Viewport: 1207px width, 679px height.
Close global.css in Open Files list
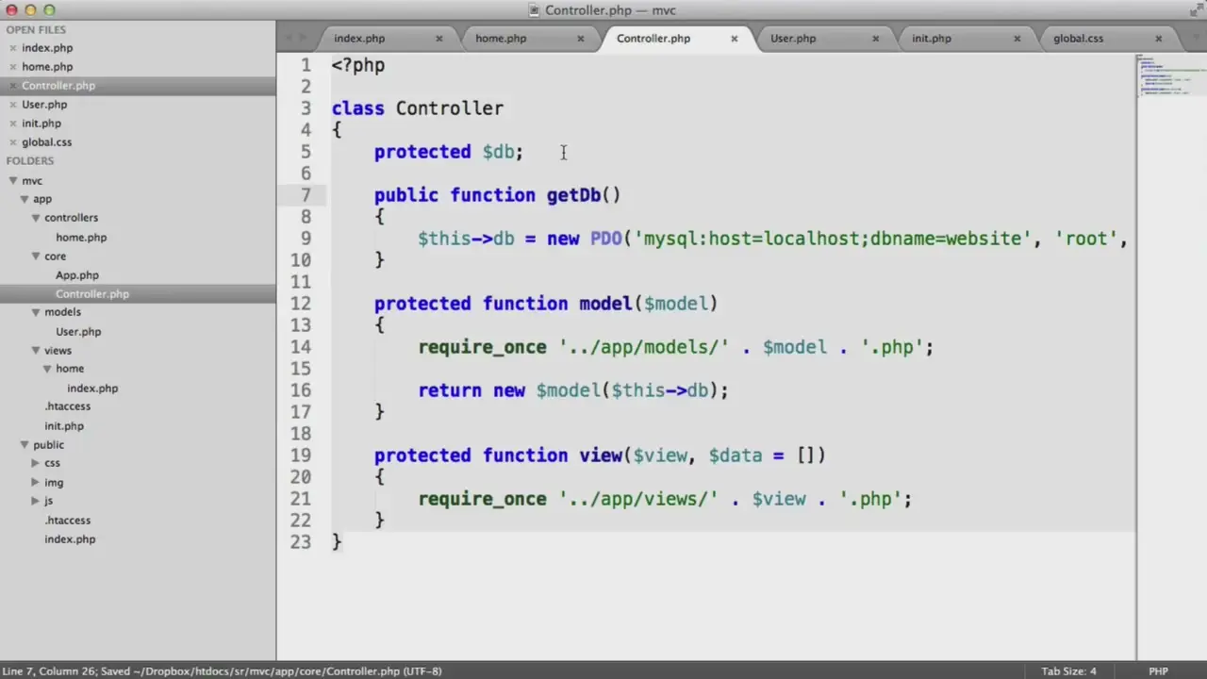[11, 142]
